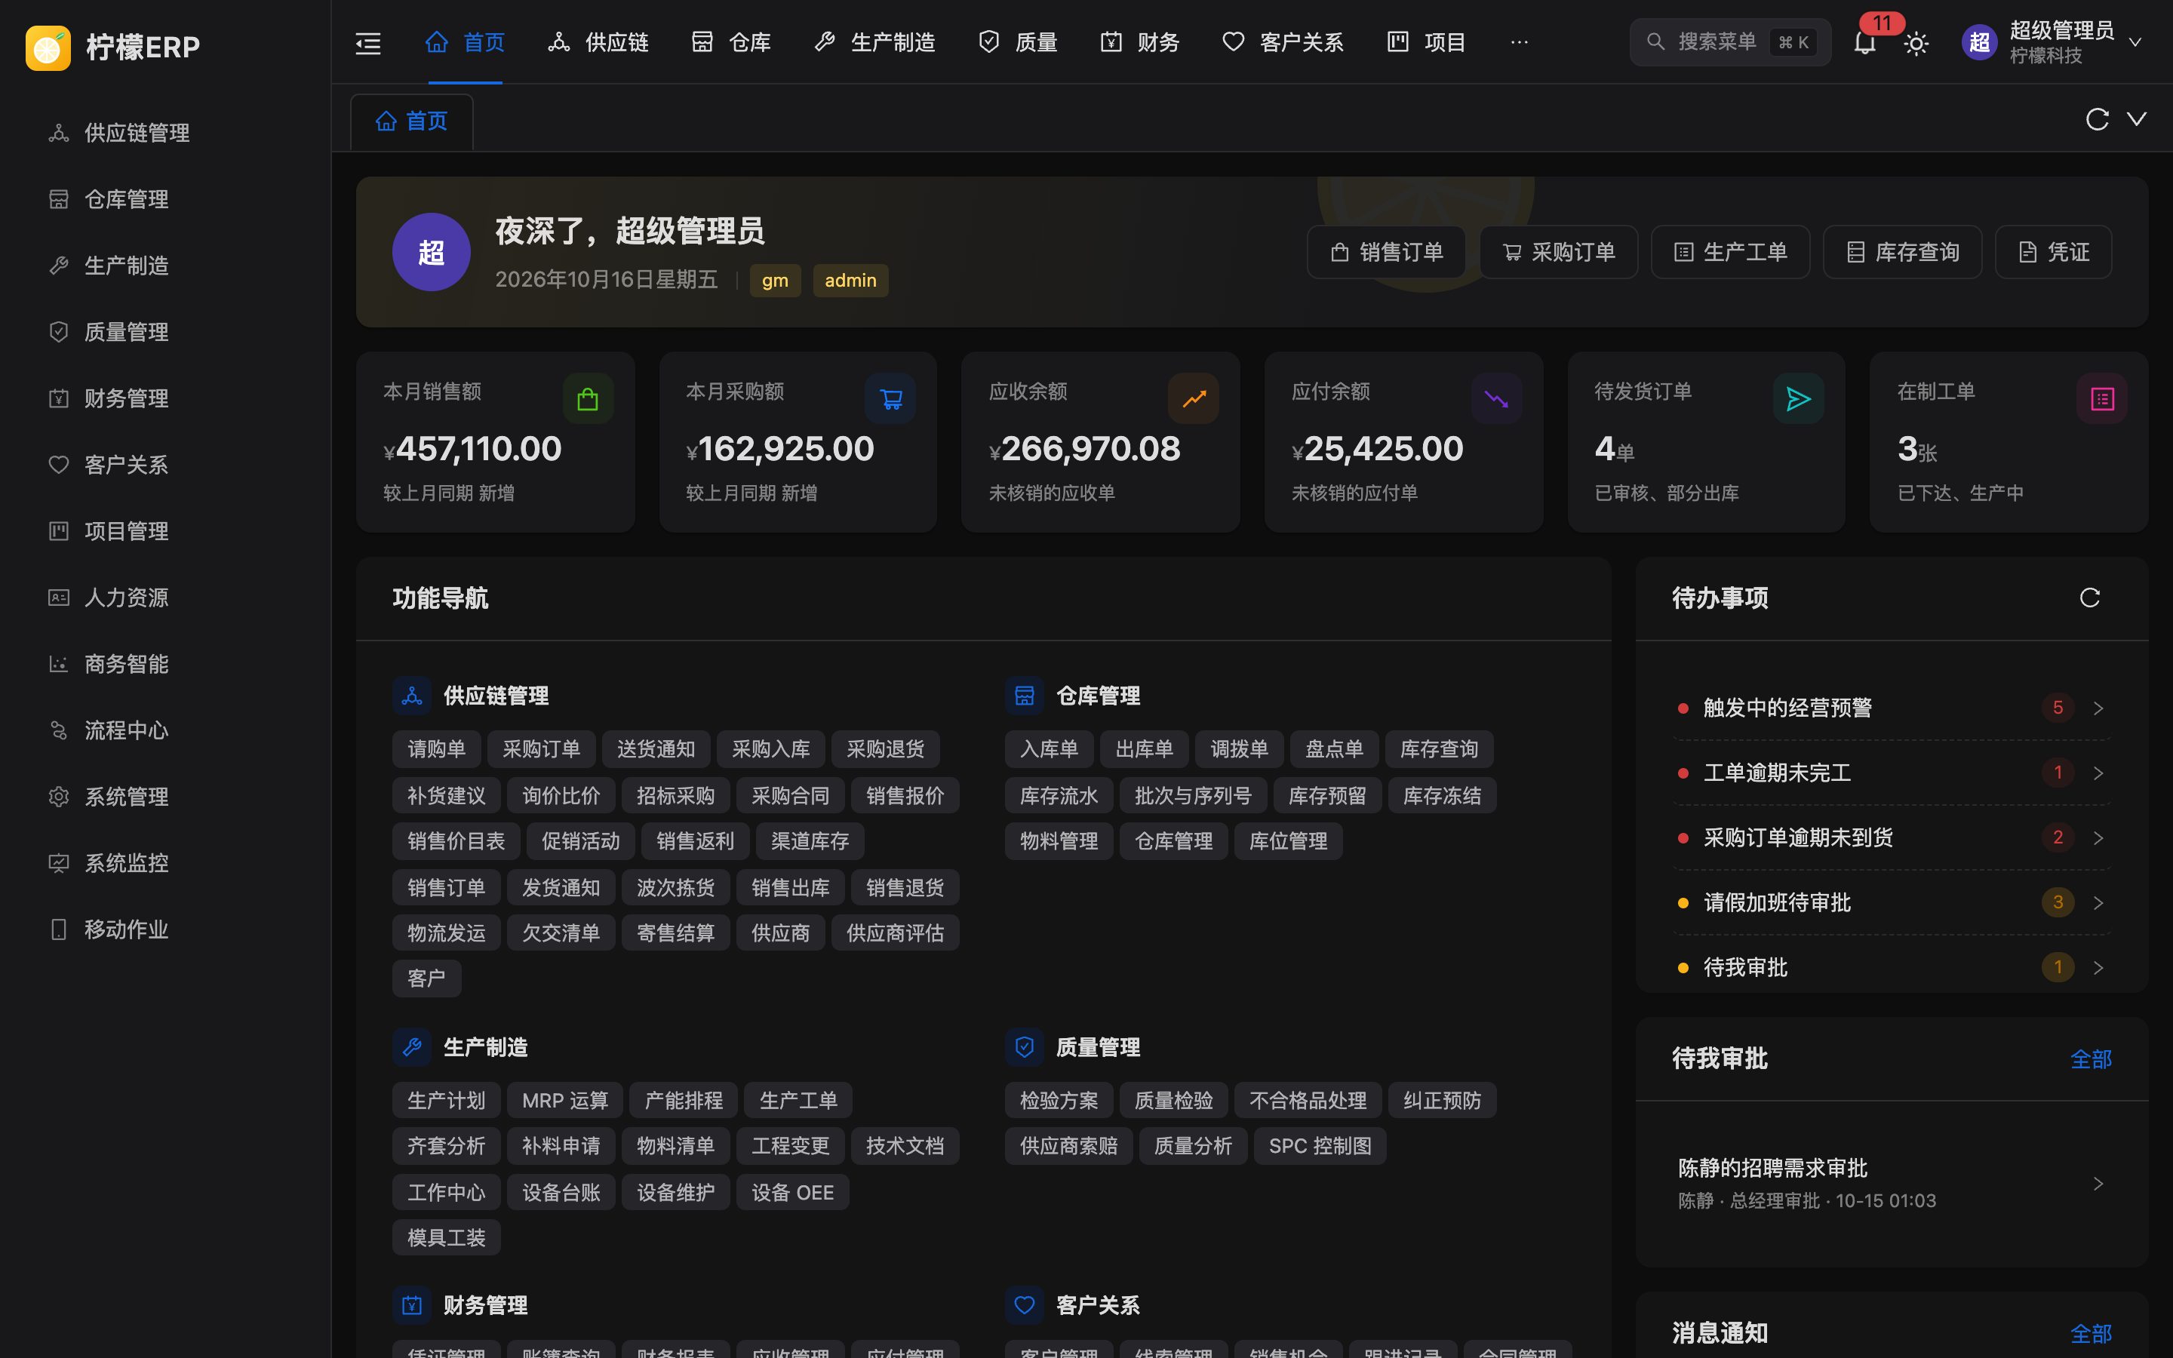Open 供应链管理 in the left sidebar
Screen dimensions: 2173x1358
(166, 134)
